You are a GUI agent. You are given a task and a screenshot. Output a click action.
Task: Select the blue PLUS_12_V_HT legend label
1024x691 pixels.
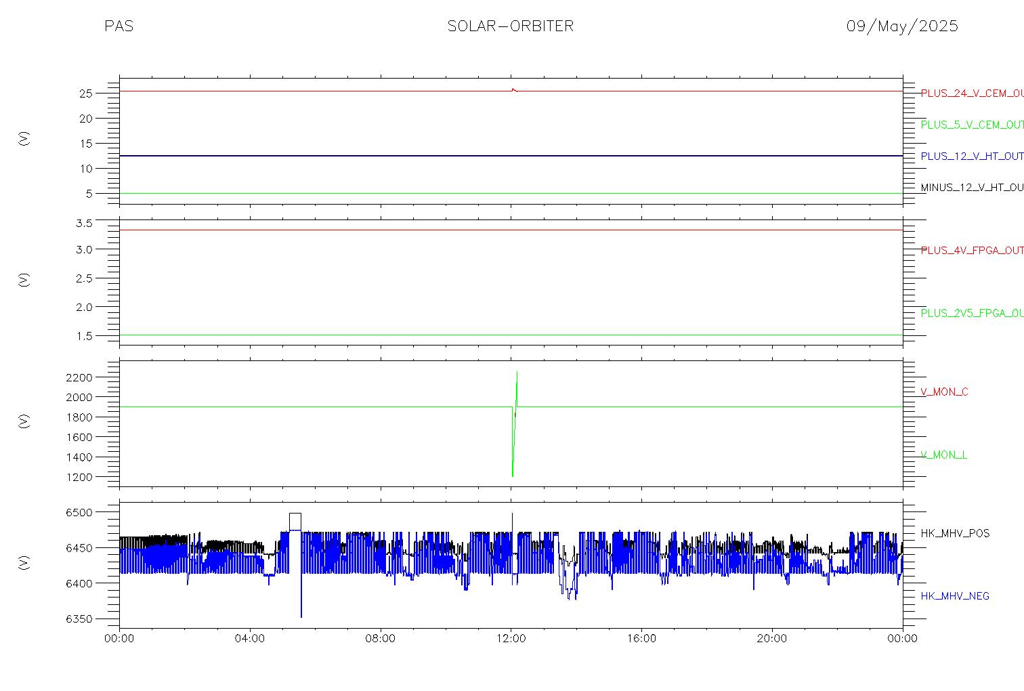pyautogui.click(x=972, y=156)
